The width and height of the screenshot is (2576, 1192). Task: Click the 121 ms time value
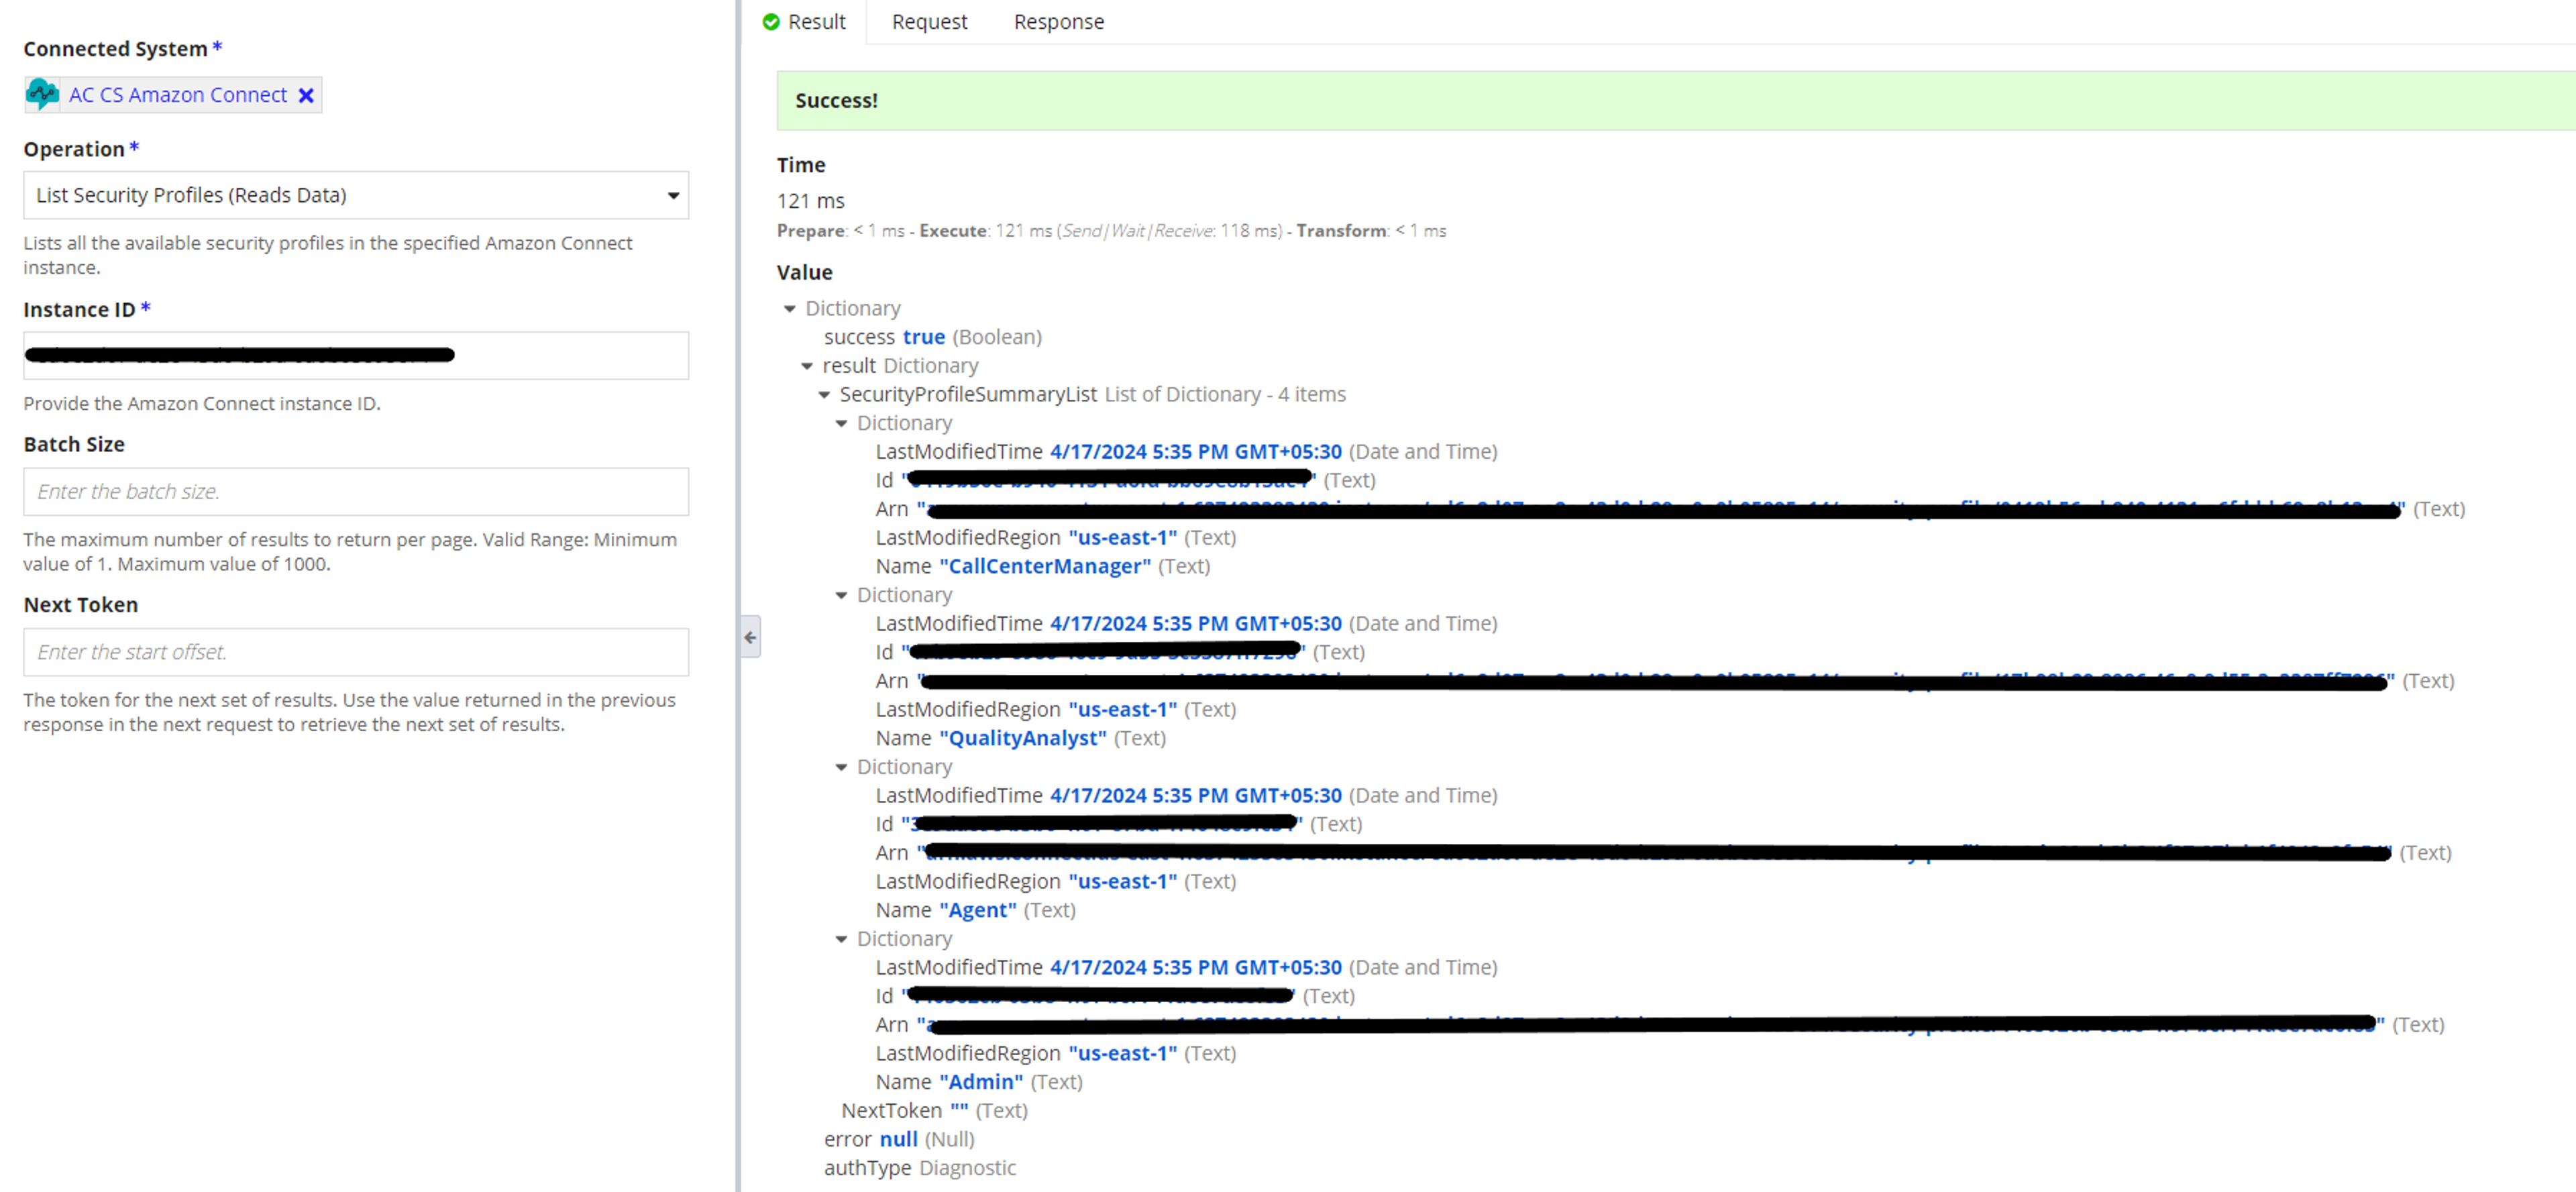coord(811,201)
